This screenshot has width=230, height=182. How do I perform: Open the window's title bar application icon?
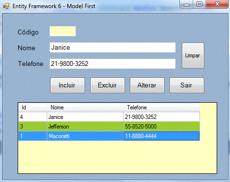[6, 6]
